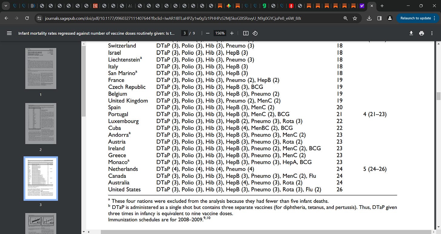
Task: Open the Chrome profile menu
Action: 390,18
